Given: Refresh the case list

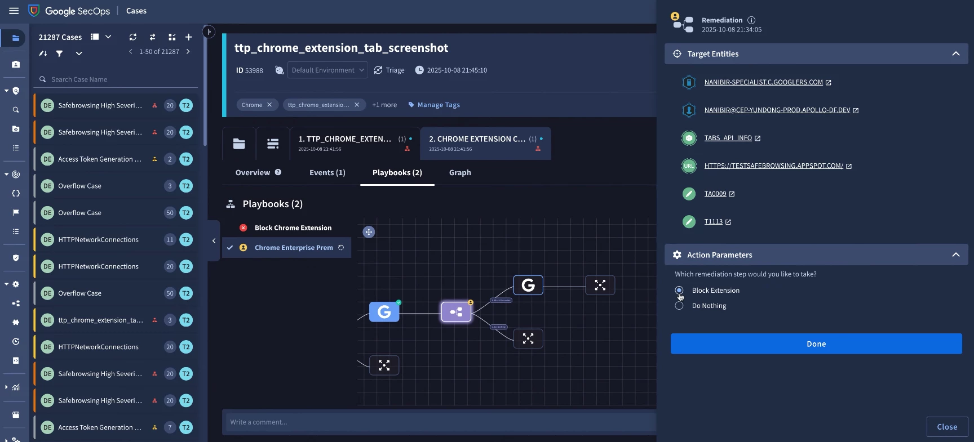Looking at the screenshot, I should pyautogui.click(x=133, y=37).
